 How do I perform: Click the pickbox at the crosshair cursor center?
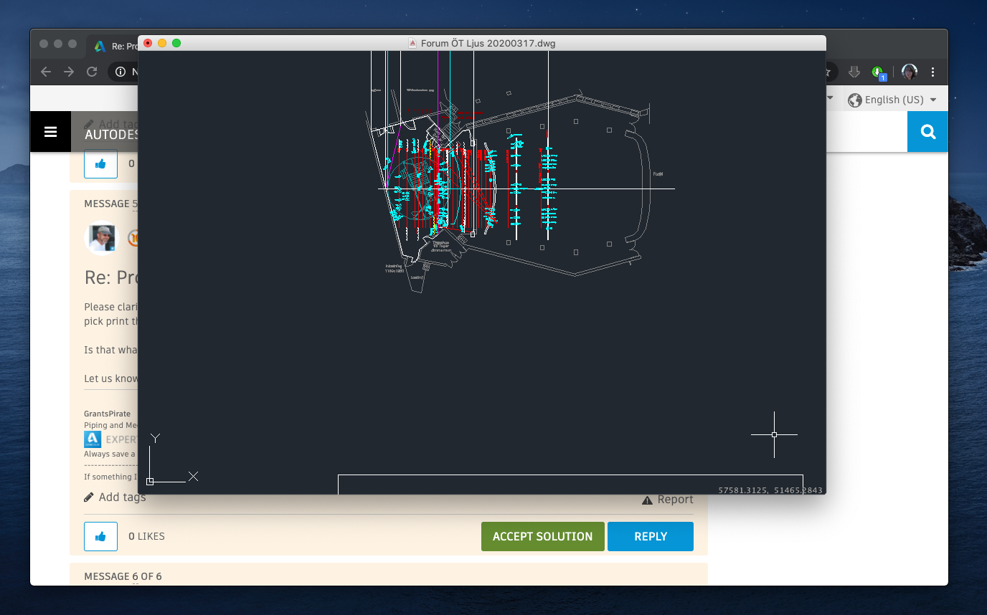(774, 434)
